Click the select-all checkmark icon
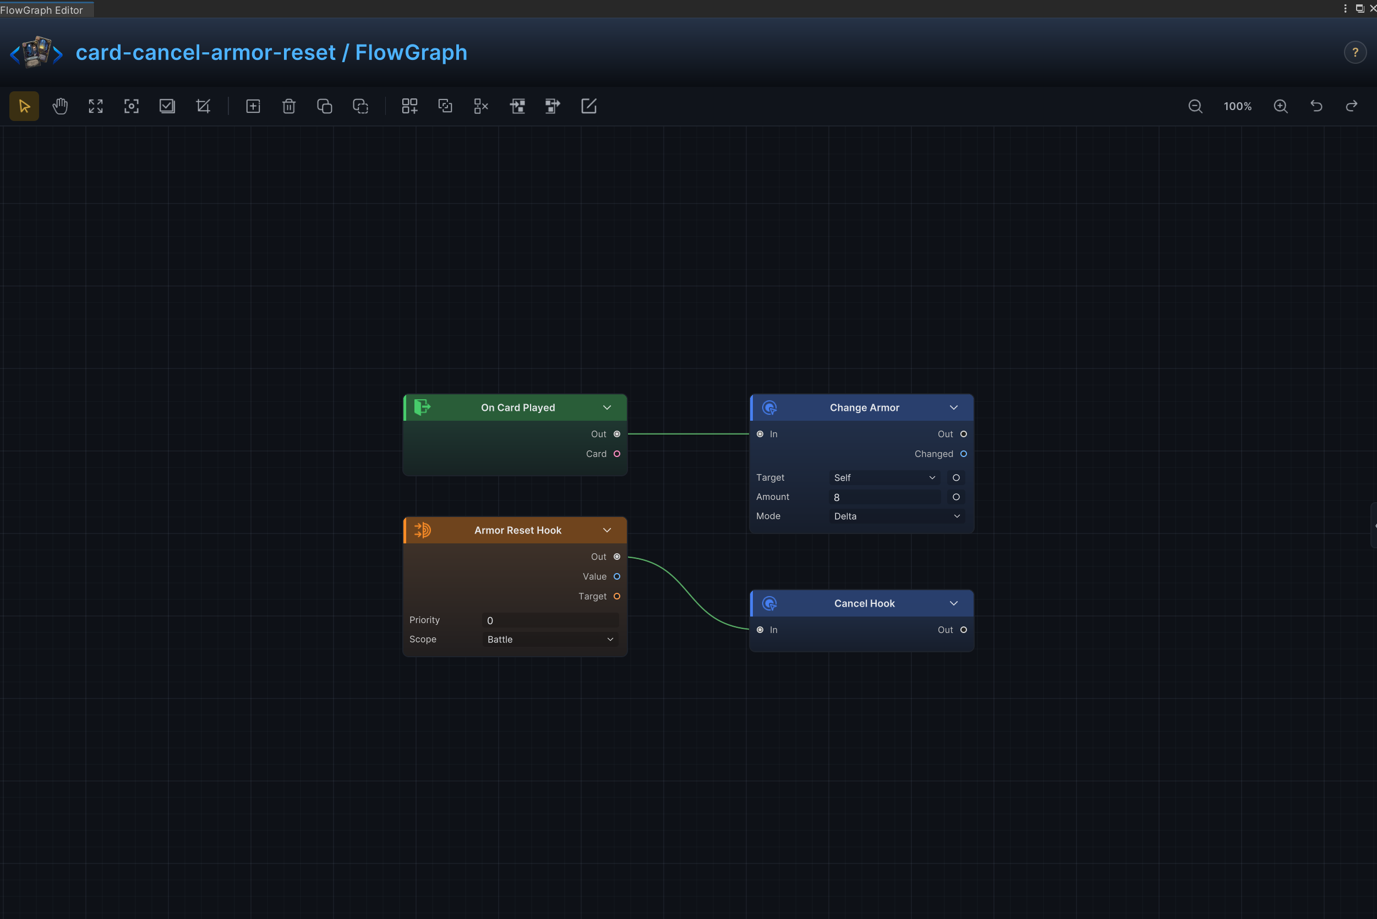The image size is (1377, 919). click(167, 106)
